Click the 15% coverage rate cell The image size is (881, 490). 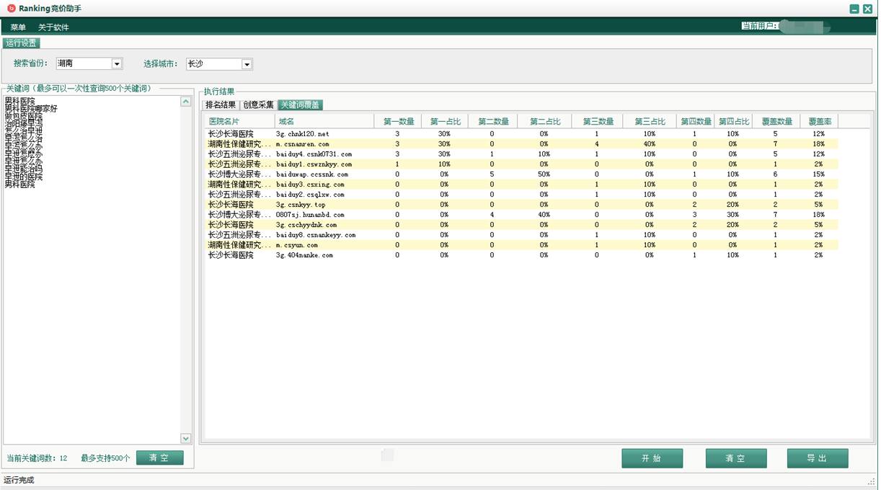(819, 174)
